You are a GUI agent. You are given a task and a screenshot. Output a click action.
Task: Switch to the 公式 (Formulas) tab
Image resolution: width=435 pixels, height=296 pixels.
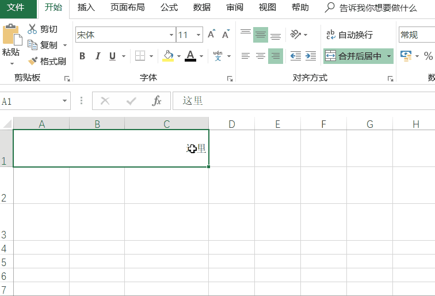tap(169, 7)
